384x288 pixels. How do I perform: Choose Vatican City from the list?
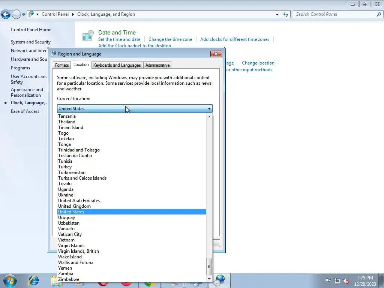tap(132, 234)
